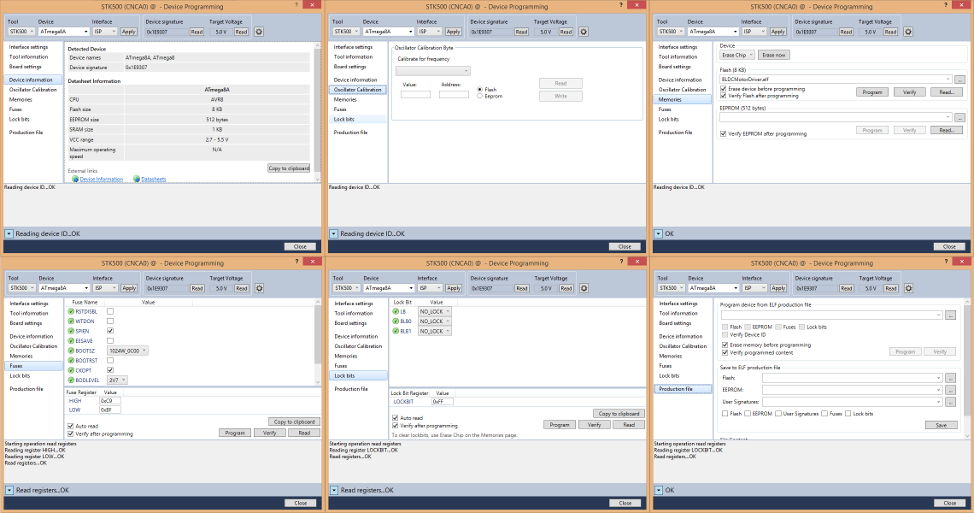Open the LB NO_LOCK dropdown
974x513 pixels.
tap(434, 311)
